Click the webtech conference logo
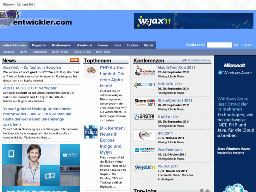This screenshot has width=256, height=192. [145, 150]
